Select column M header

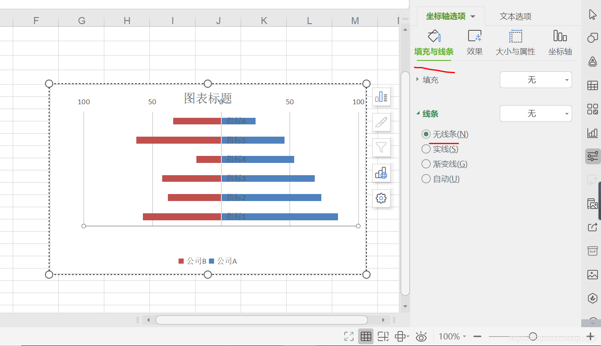pyautogui.click(x=355, y=21)
